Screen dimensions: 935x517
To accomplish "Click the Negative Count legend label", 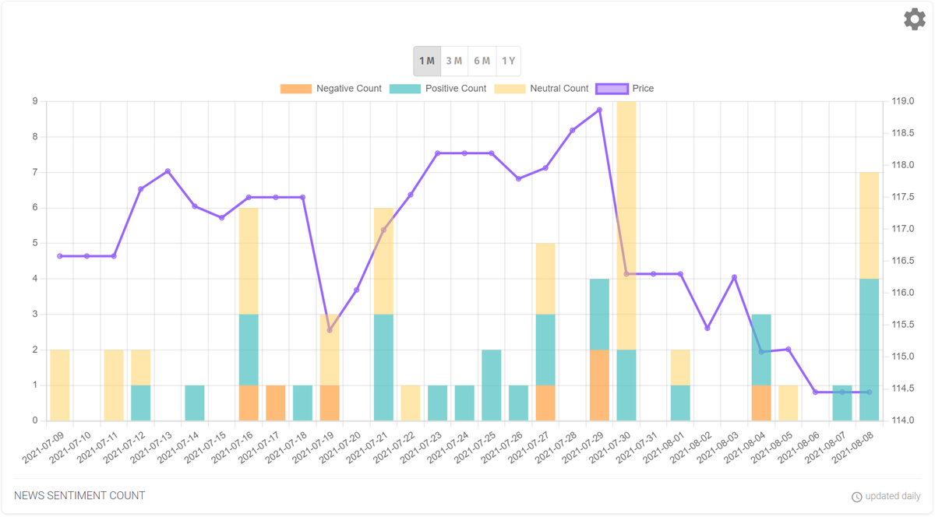I will point(349,89).
